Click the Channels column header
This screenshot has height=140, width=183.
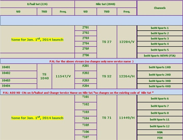(x=160, y=8)
